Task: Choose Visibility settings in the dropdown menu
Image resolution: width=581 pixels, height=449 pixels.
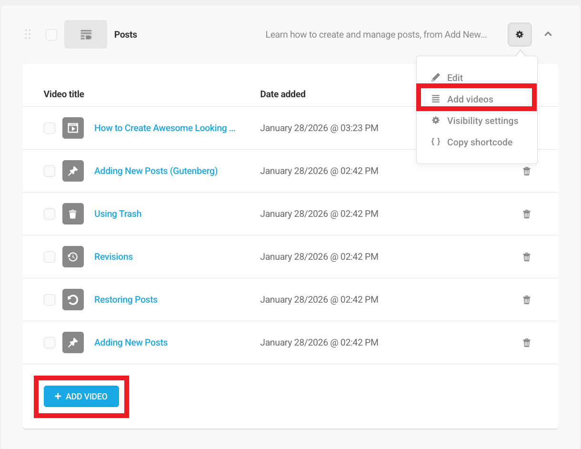Action: [x=482, y=121]
